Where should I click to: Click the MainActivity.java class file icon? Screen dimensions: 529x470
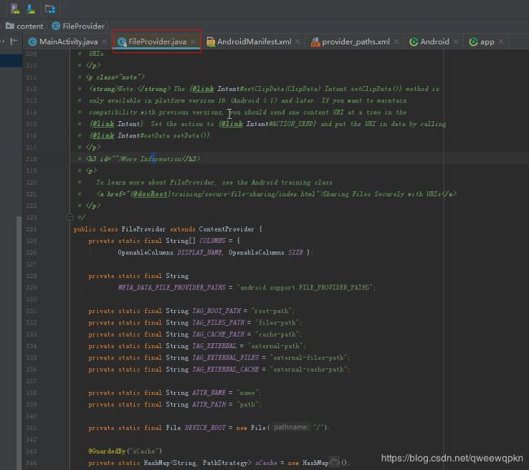point(33,41)
